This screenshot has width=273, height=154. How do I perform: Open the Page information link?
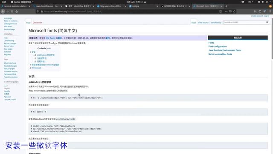coord(11,77)
